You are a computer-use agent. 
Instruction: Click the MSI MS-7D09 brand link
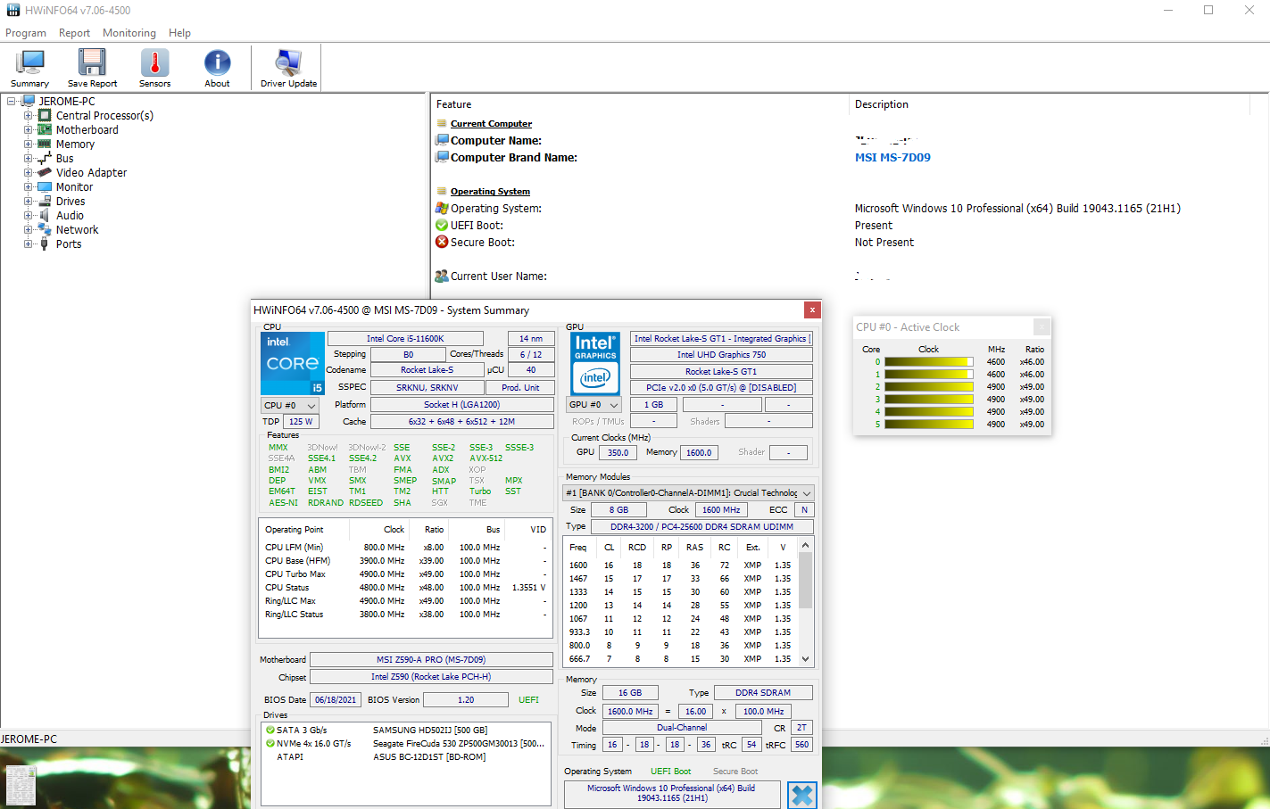(892, 158)
